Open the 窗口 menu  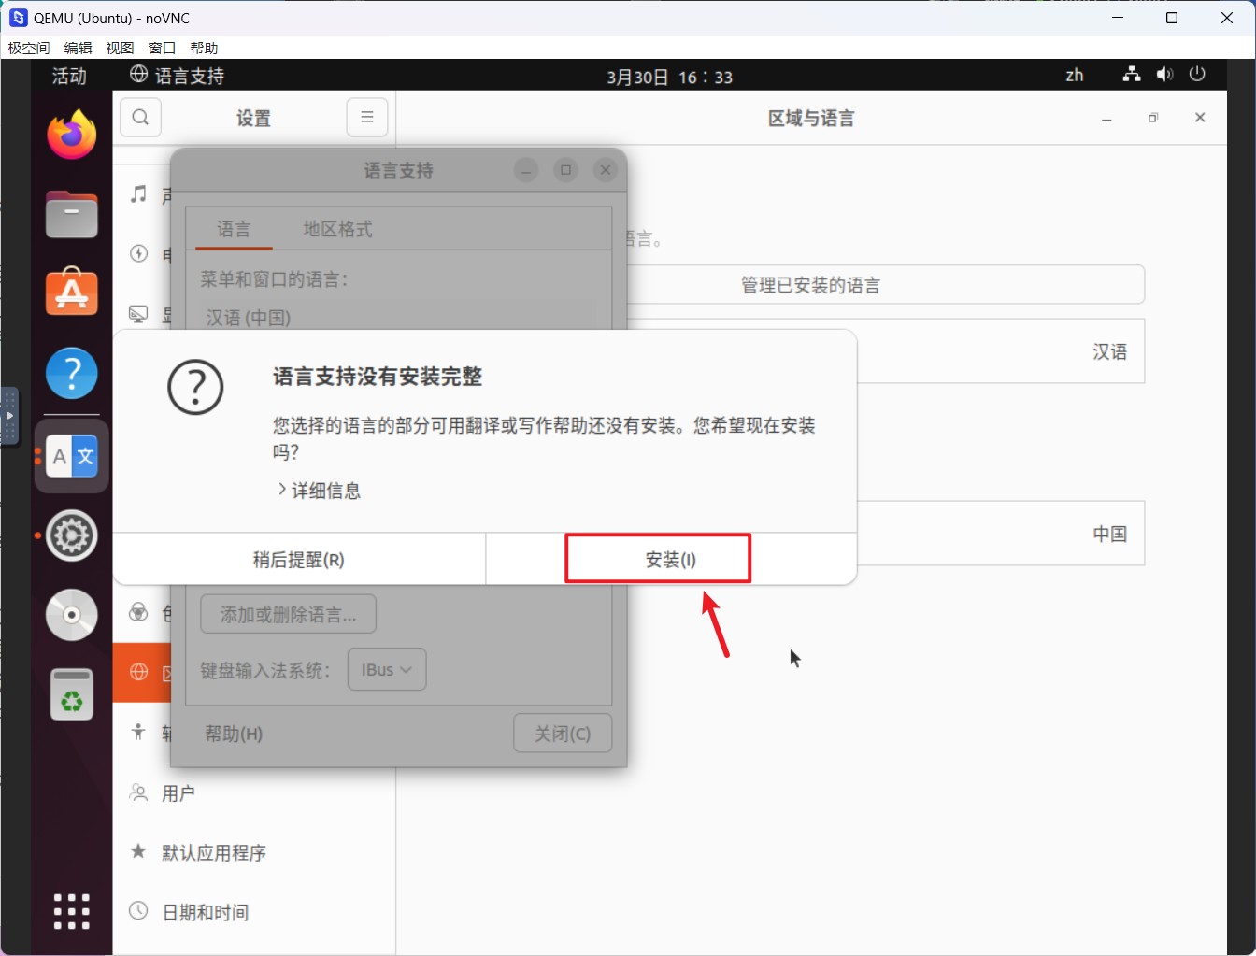pyautogui.click(x=162, y=48)
